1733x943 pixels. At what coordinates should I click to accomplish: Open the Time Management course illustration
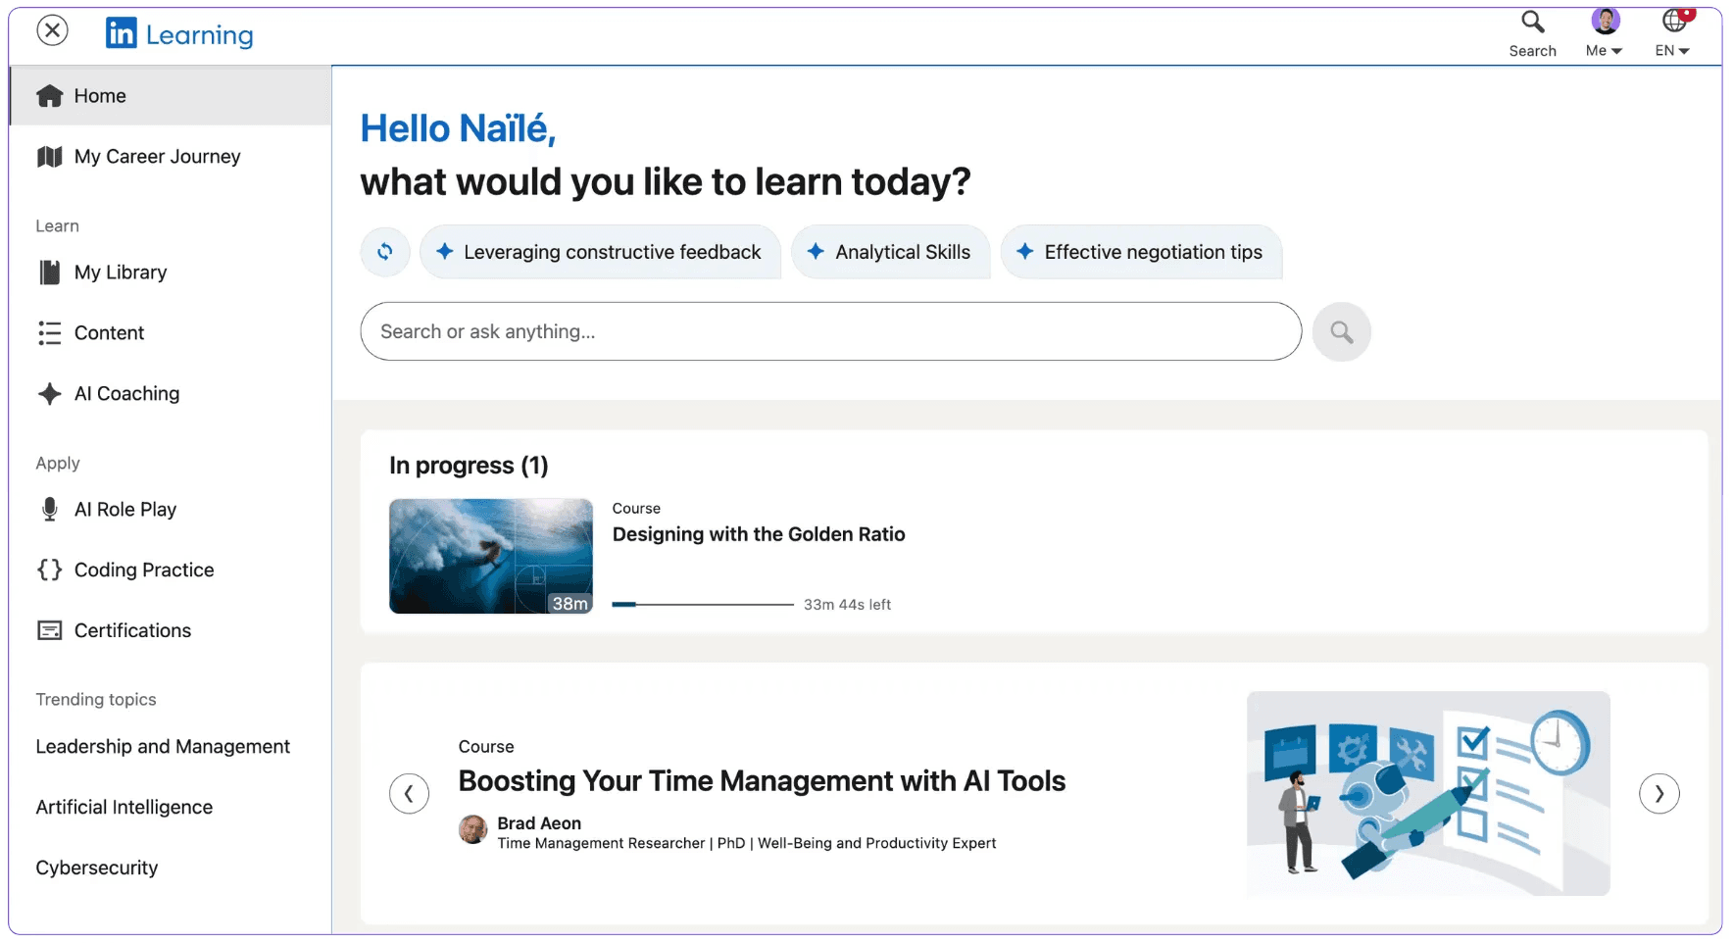(x=1428, y=794)
